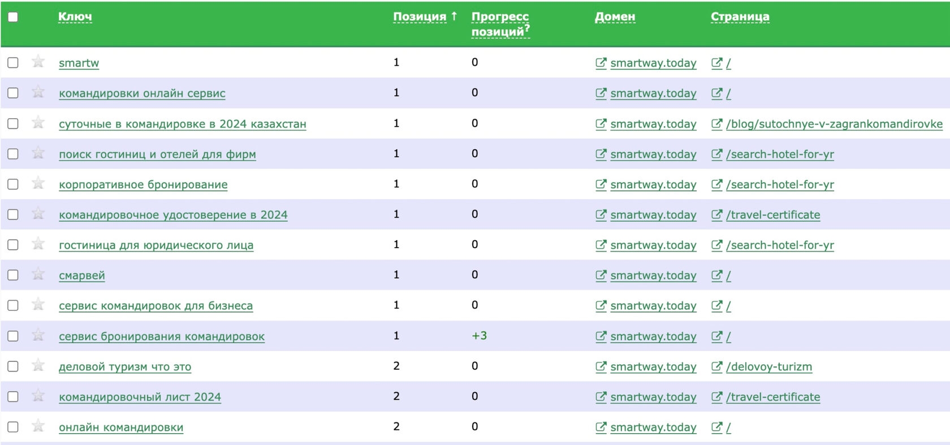Viewport: 950px width, 445px height.
Task: Star the 'деловой туризм что это' keyword
Action: [x=38, y=365]
